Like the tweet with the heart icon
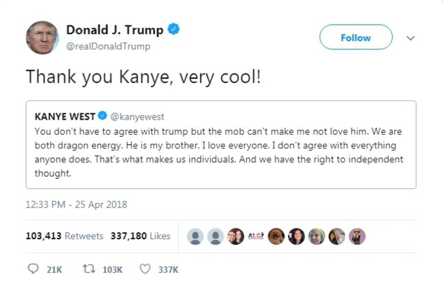Screen dimensions: 443x286 pyautogui.click(x=145, y=269)
